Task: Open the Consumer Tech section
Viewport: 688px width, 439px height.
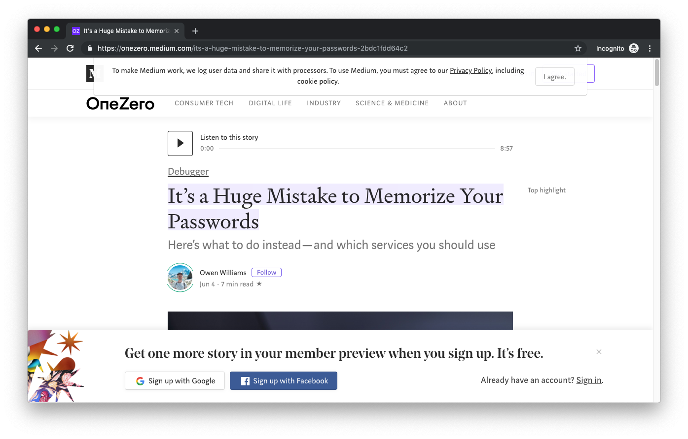Action: 204,103
